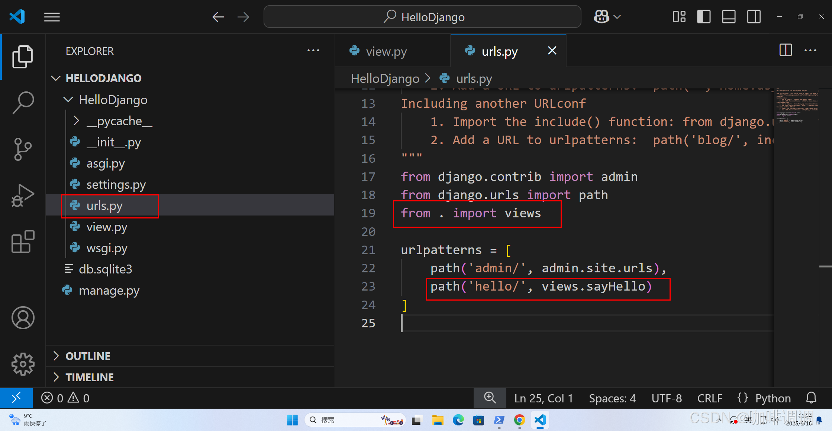
Task: Toggle the bottom panel visibility
Action: pos(729,17)
